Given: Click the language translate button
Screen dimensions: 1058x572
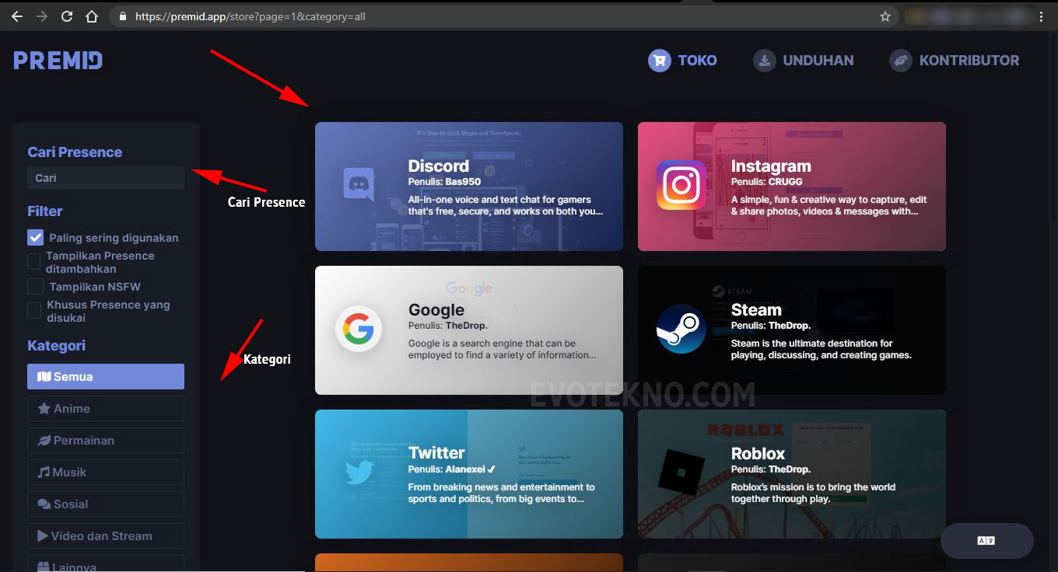Looking at the screenshot, I should click(x=986, y=541).
